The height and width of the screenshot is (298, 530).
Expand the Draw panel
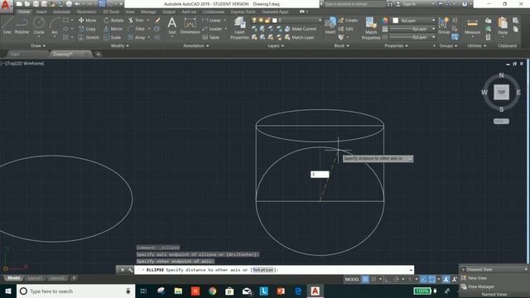38,46
